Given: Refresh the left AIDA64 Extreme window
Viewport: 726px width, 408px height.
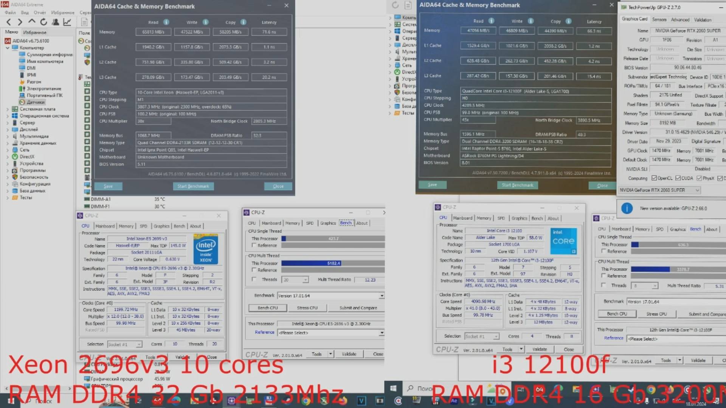Looking at the screenshot, I should 43,22.
